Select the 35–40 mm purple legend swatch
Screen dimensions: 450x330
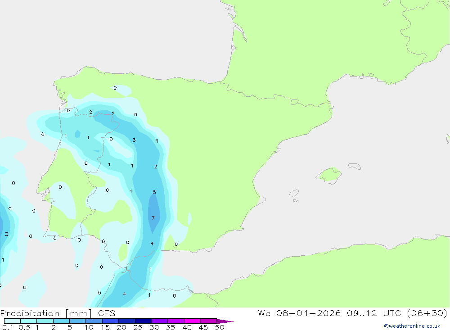point(175,321)
